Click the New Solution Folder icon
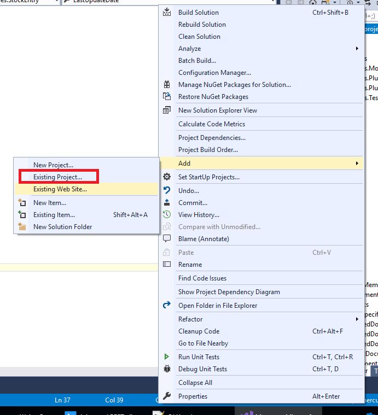This screenshot has width=378, height=415. 22,226
